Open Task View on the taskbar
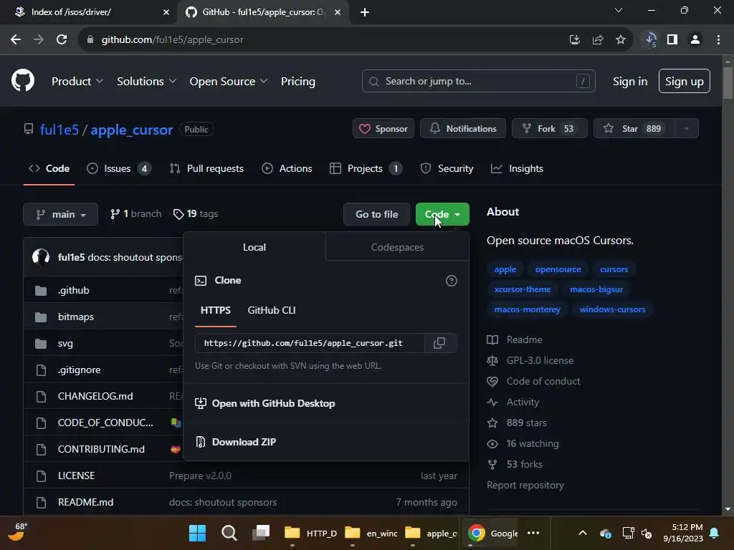 click(x=261, y=533)
